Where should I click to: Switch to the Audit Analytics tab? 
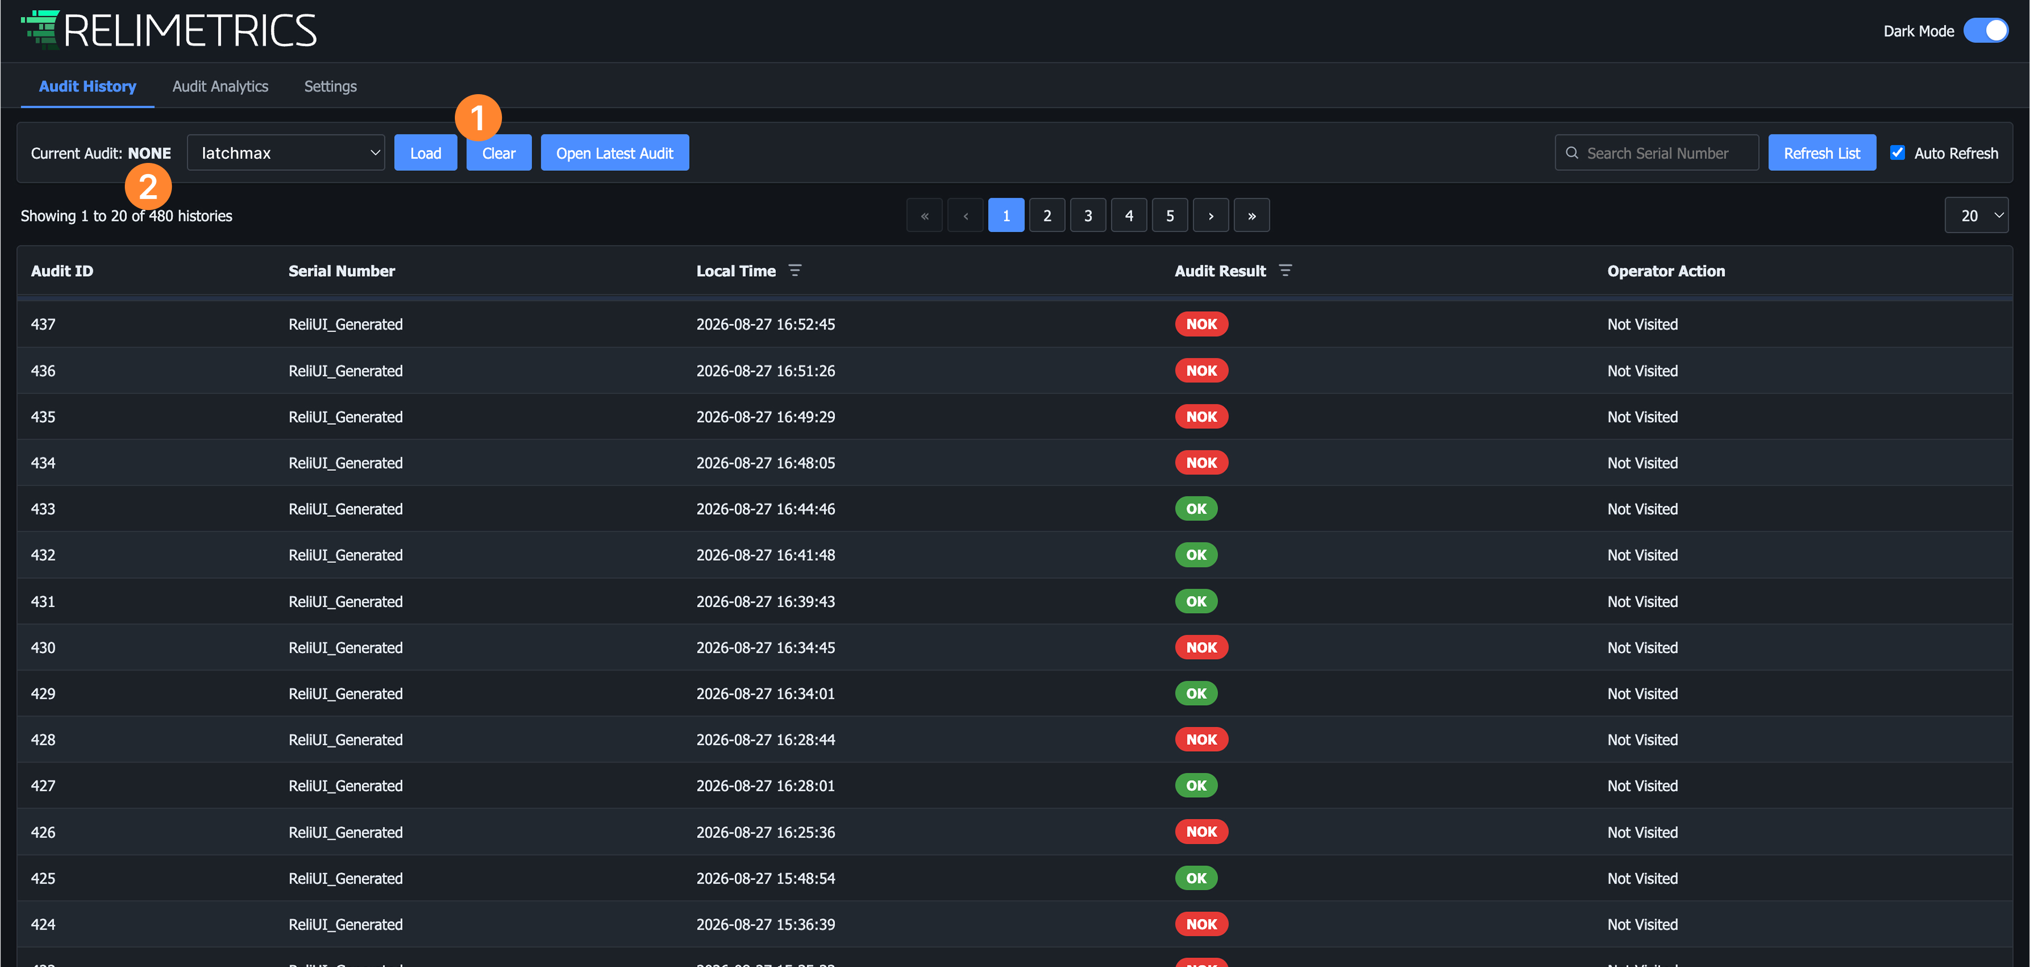(x=220, y=86)
